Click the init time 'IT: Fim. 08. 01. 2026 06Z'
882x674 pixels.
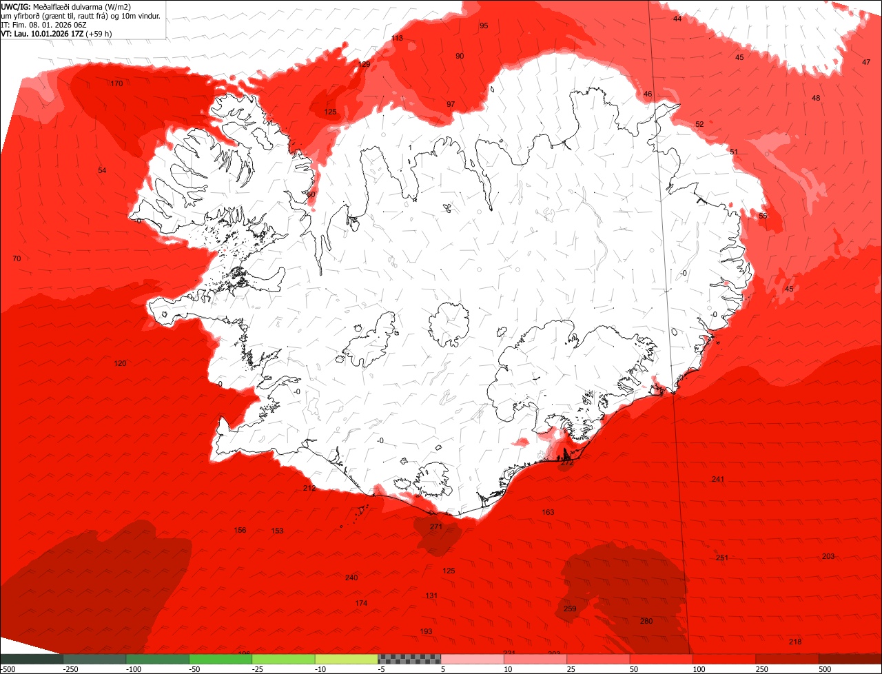click(44, 25)
